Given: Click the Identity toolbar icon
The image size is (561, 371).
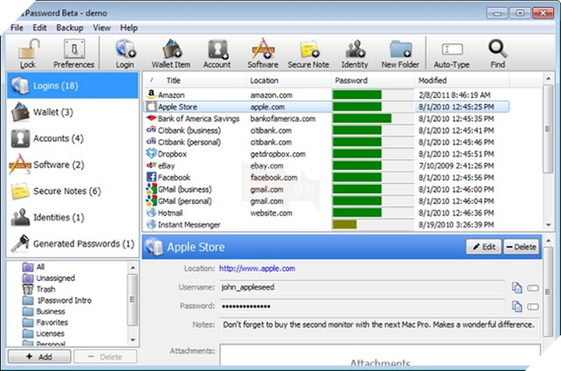Looking at the screenshot, I should pyautogui.click(x=355, y=52).
